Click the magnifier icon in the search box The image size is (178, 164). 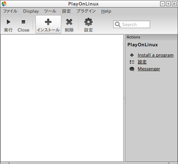[118, 24]
